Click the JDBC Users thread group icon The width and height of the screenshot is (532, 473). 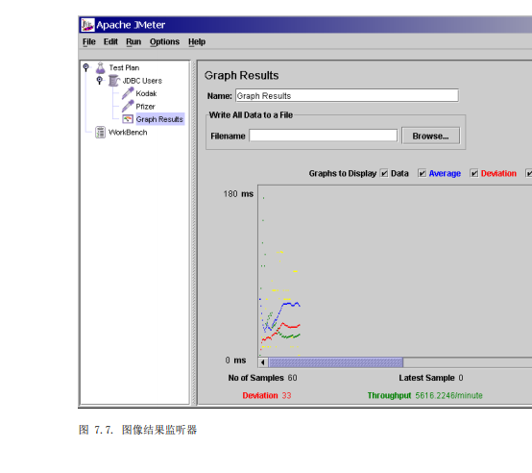[x=114, y=81]
